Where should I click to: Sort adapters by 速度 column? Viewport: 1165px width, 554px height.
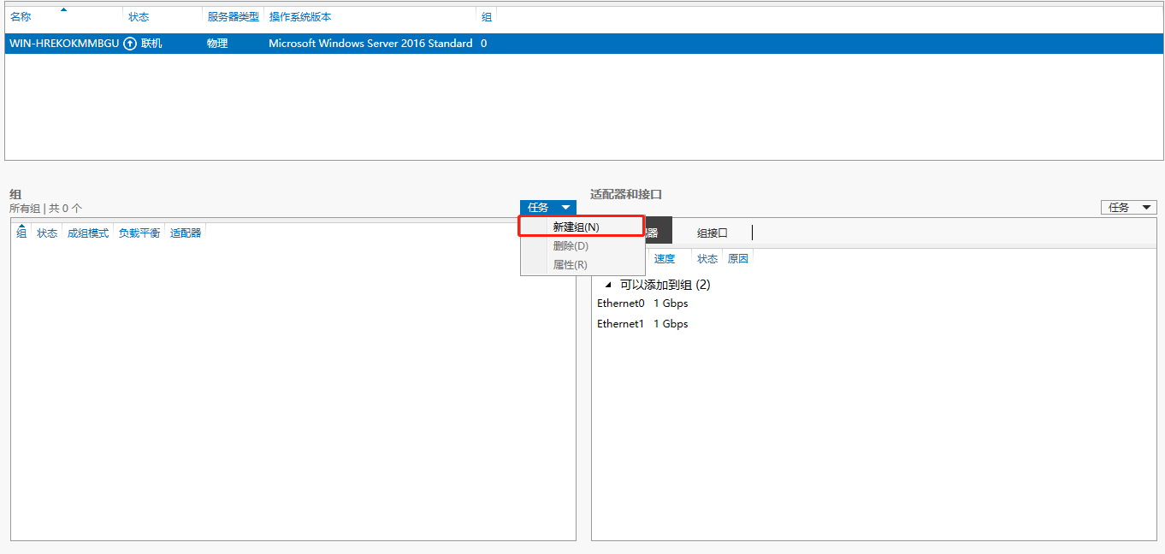(x=665, y=259)
